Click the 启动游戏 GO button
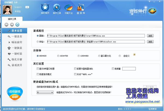Screen dimensions: 164x111 click(x=15, y=94)
